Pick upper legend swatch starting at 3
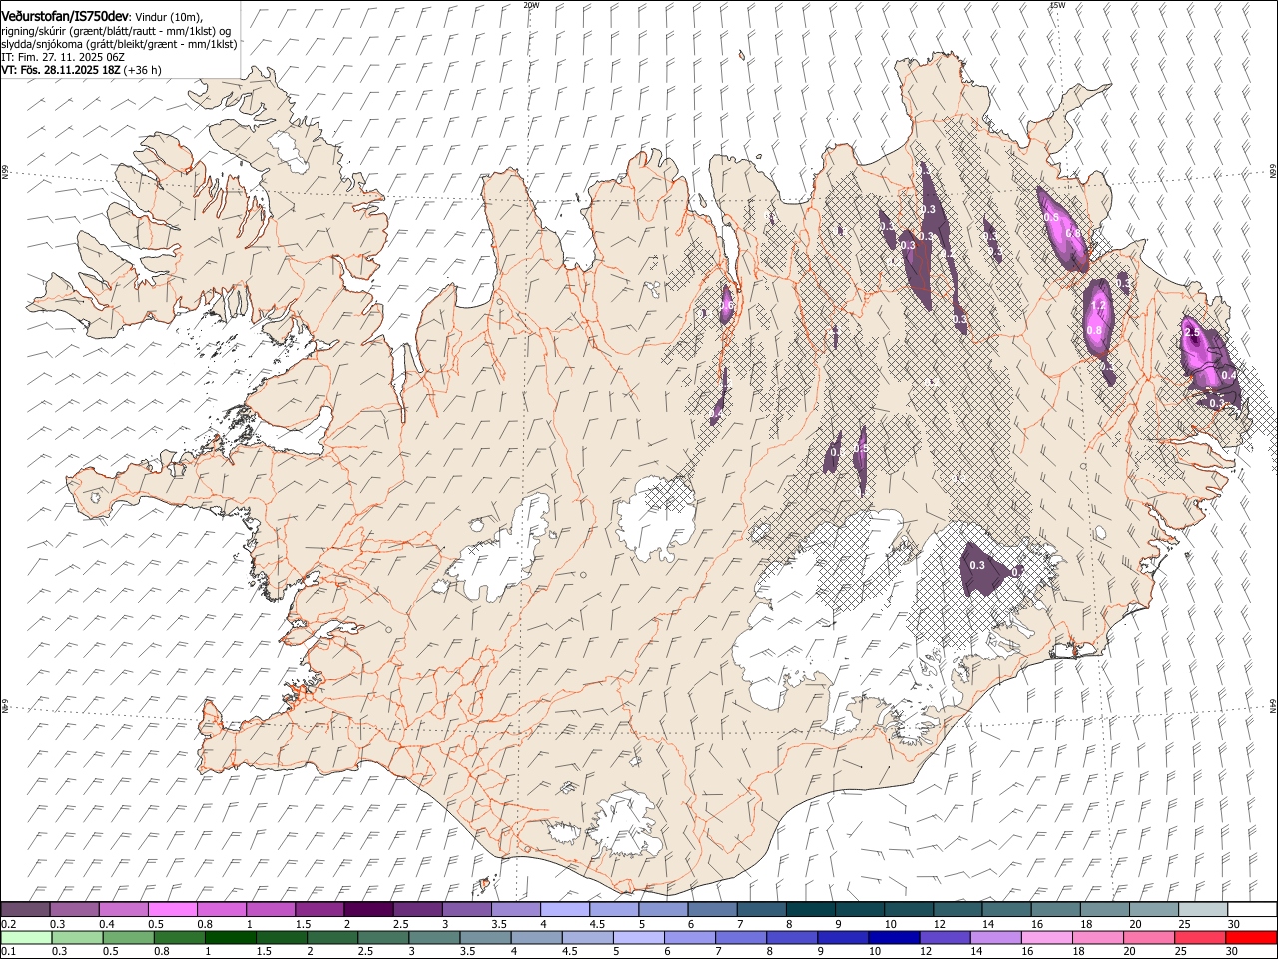Viewport: 1278px width, 959px height. click(x=466, y=910)
